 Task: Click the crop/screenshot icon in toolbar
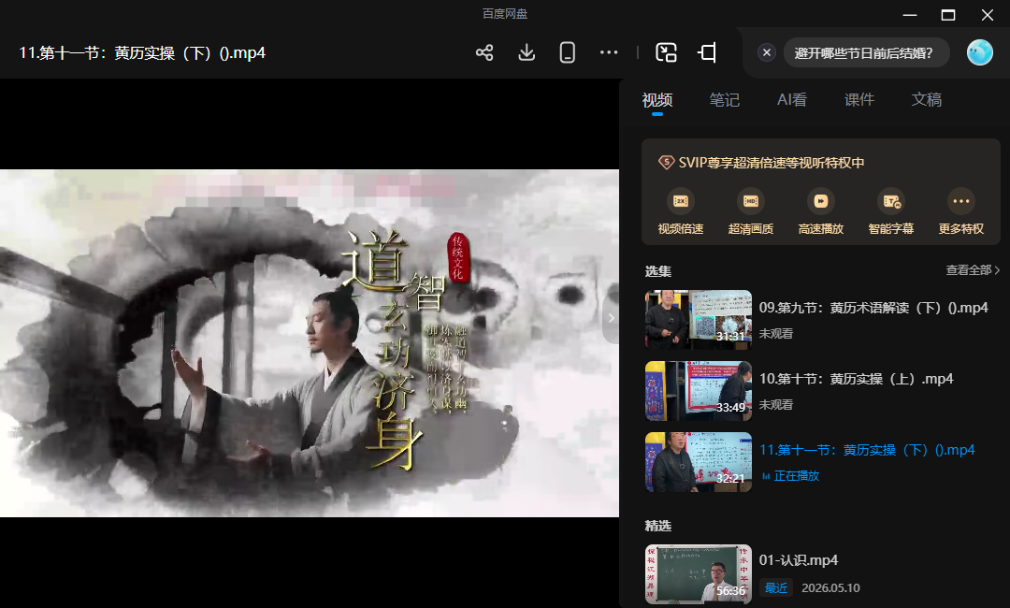(x=707, y=52)
